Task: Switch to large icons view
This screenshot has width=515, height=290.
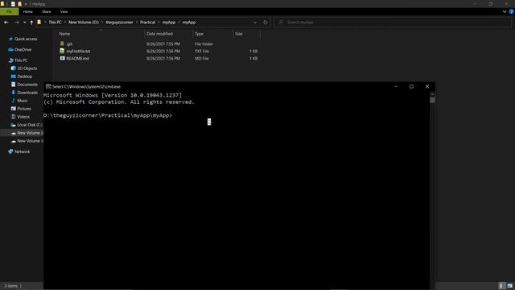Action: point(509,286)
